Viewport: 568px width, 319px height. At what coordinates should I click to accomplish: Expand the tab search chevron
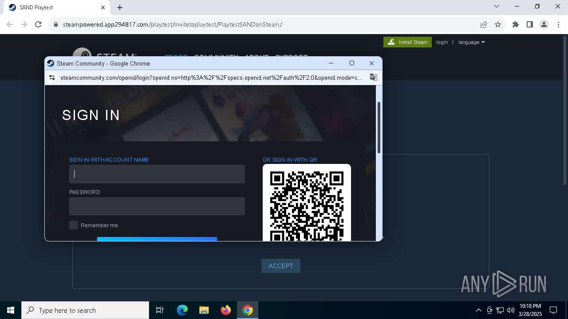pyautogui.click(x=497, y=6)
